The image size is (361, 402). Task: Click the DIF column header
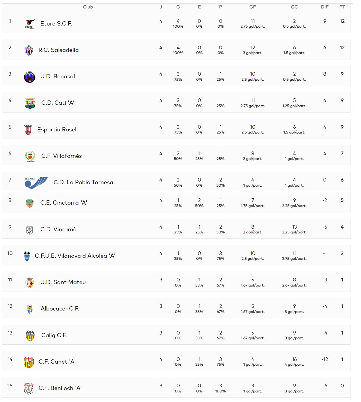[325, 7]
